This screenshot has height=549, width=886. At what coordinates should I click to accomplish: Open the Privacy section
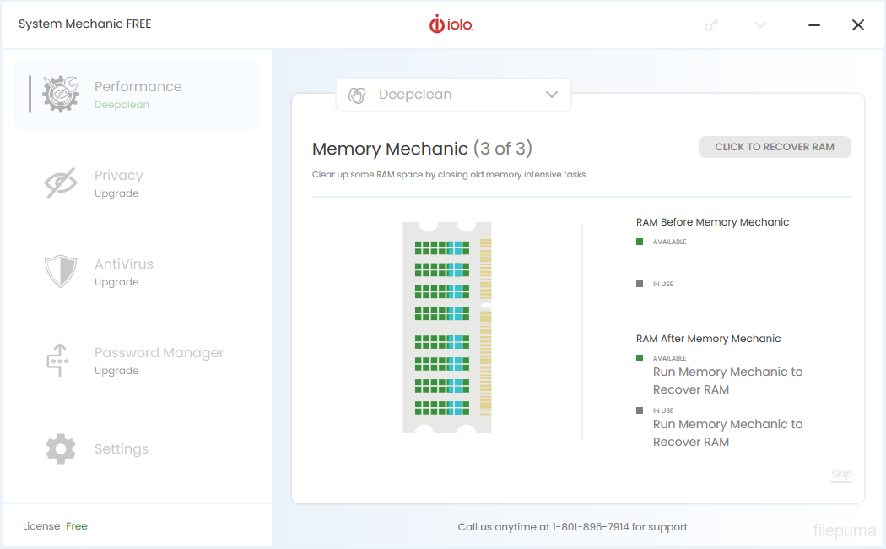point(119,176)
